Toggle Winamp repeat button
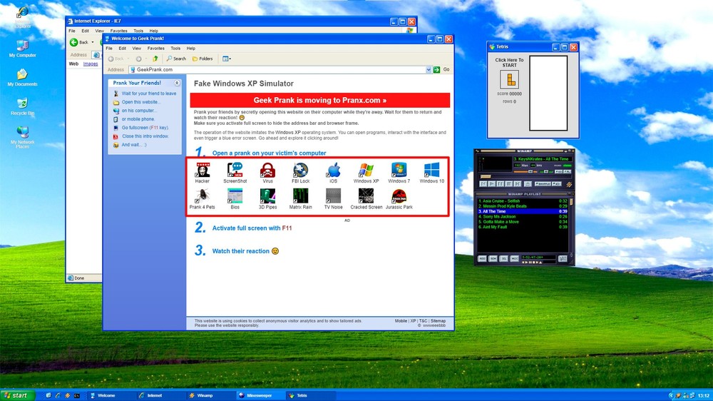The height and width of the screenshot is (401, 713). [557, 184]
